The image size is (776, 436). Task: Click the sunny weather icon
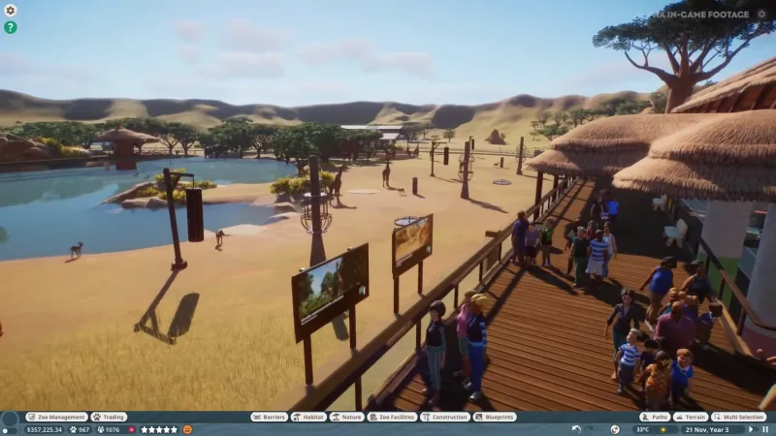pos(663,429)
